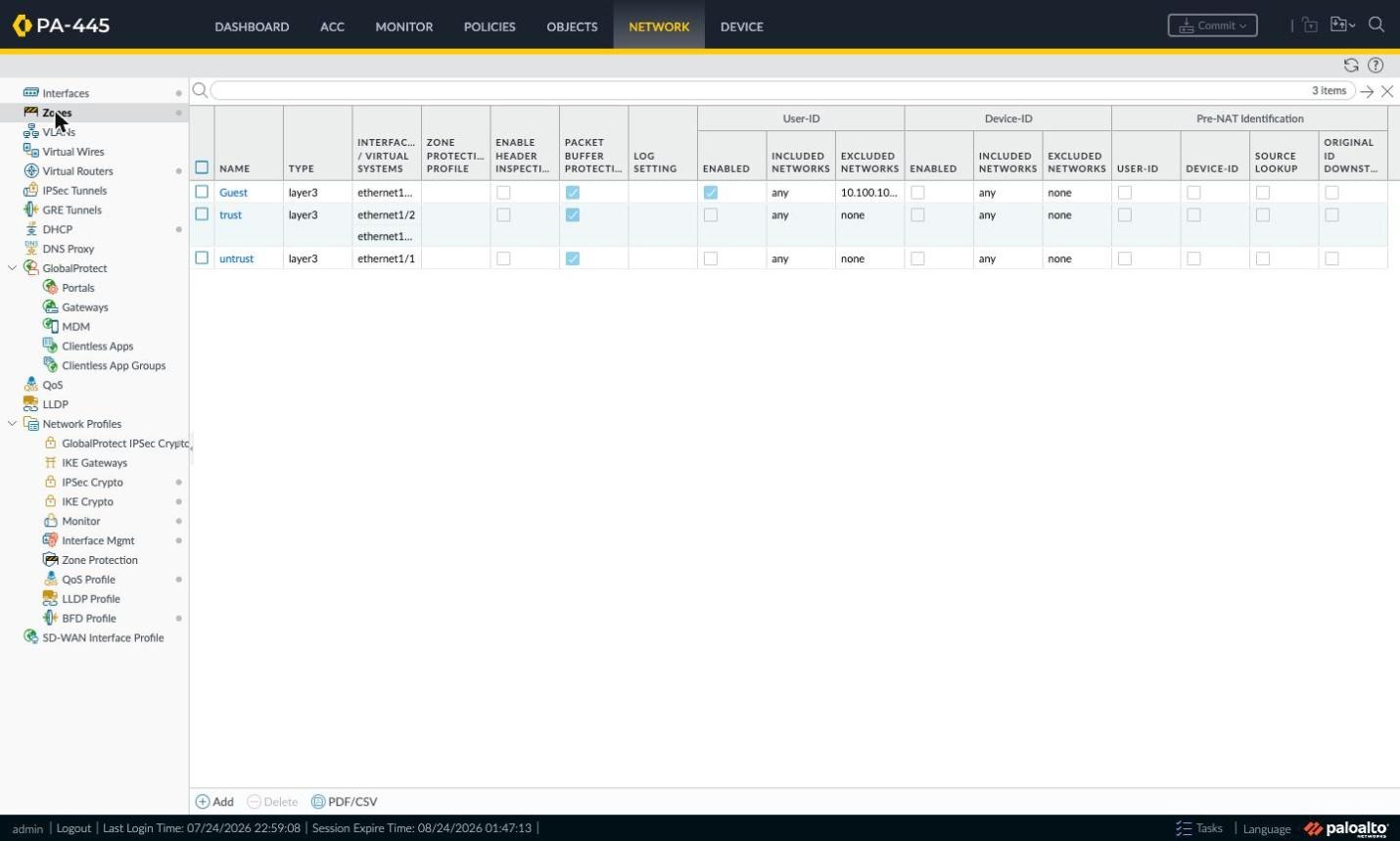Switch to the DASHBOARD tab
The image size is (1400, 841).
pos(252,26)
